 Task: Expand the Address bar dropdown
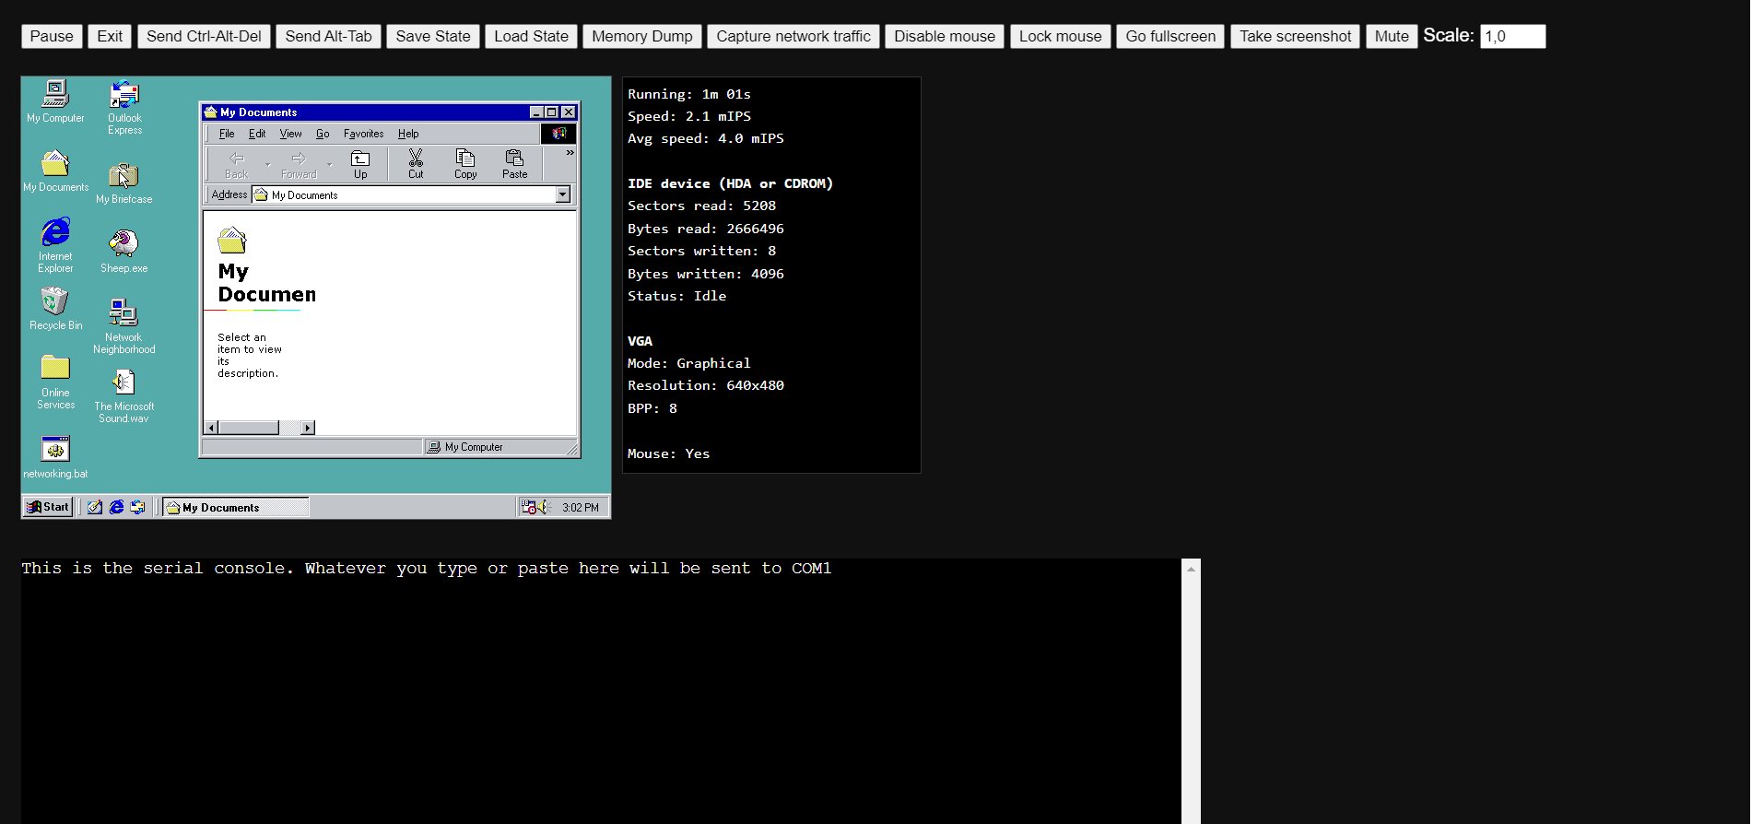[x=563, y=194]
